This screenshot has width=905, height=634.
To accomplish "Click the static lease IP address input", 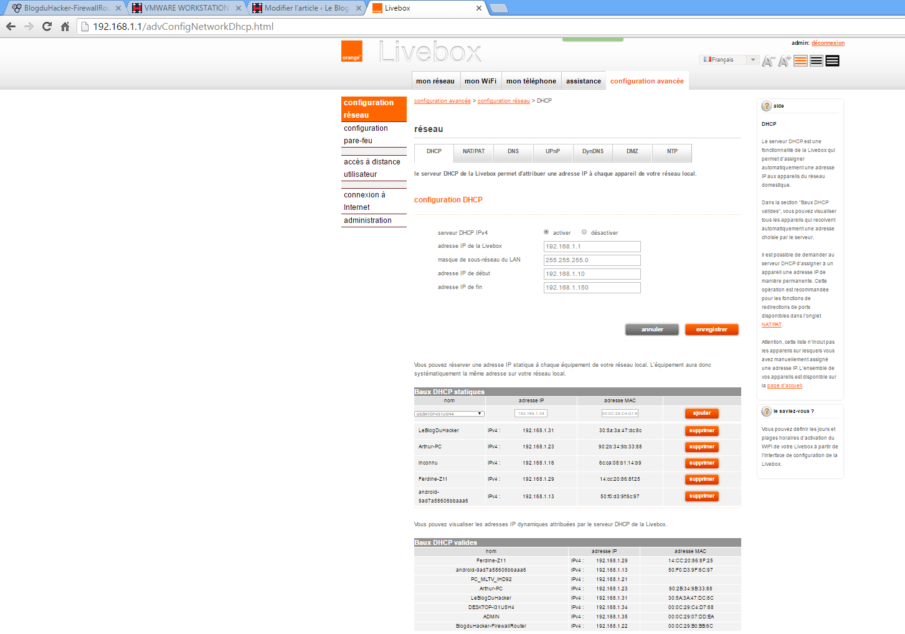I will (531, 414).
